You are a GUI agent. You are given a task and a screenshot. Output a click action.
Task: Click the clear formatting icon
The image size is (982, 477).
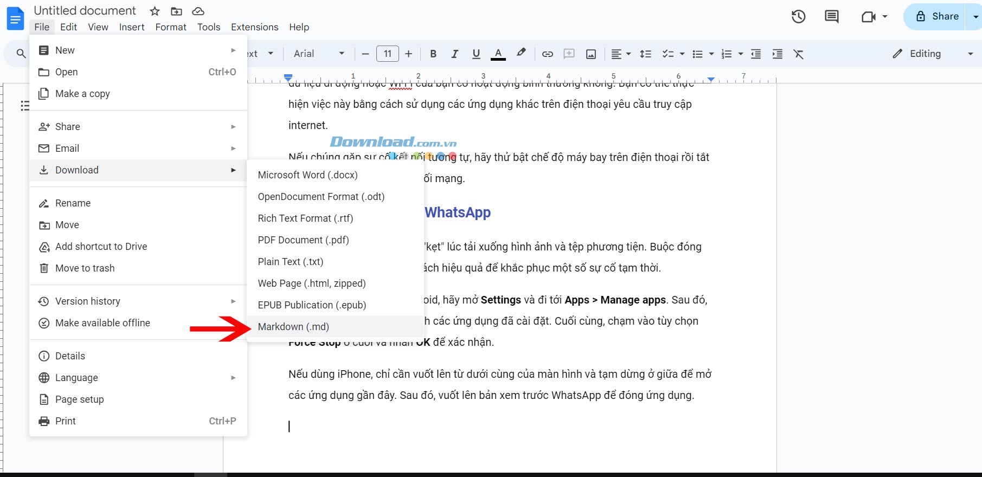[798, 54]
